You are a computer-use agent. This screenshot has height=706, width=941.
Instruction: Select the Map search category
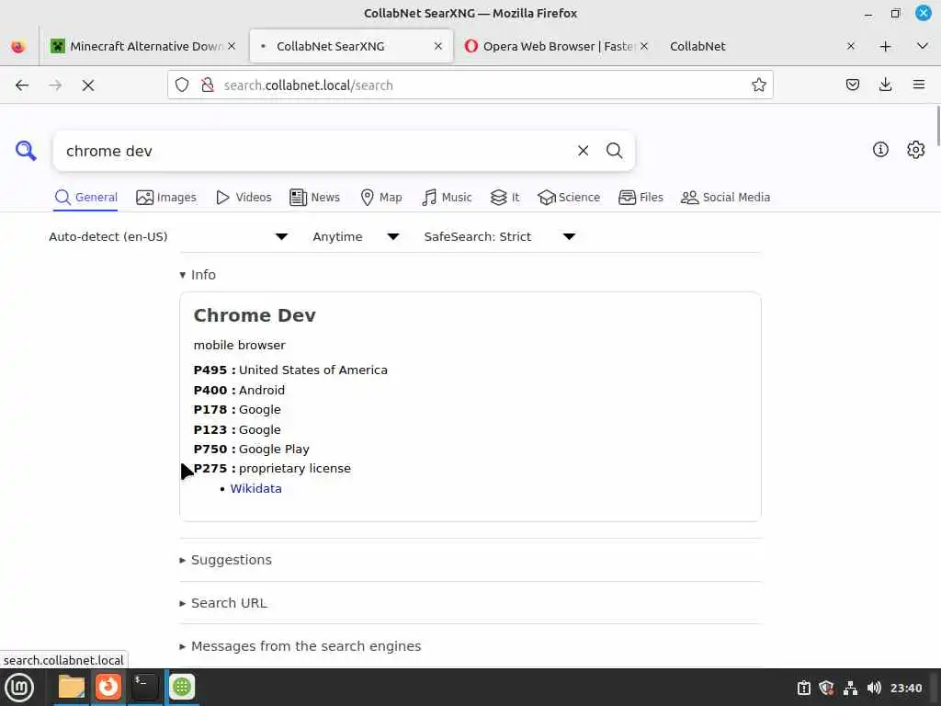point(381,198)
